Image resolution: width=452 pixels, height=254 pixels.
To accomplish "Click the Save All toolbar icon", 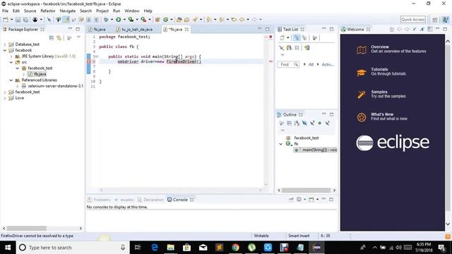I will tap(25, 20).
